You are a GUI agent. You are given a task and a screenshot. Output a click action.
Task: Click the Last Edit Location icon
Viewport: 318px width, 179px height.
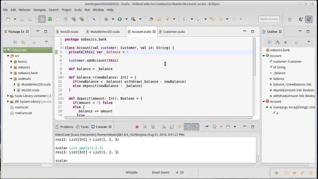(212, 19)
